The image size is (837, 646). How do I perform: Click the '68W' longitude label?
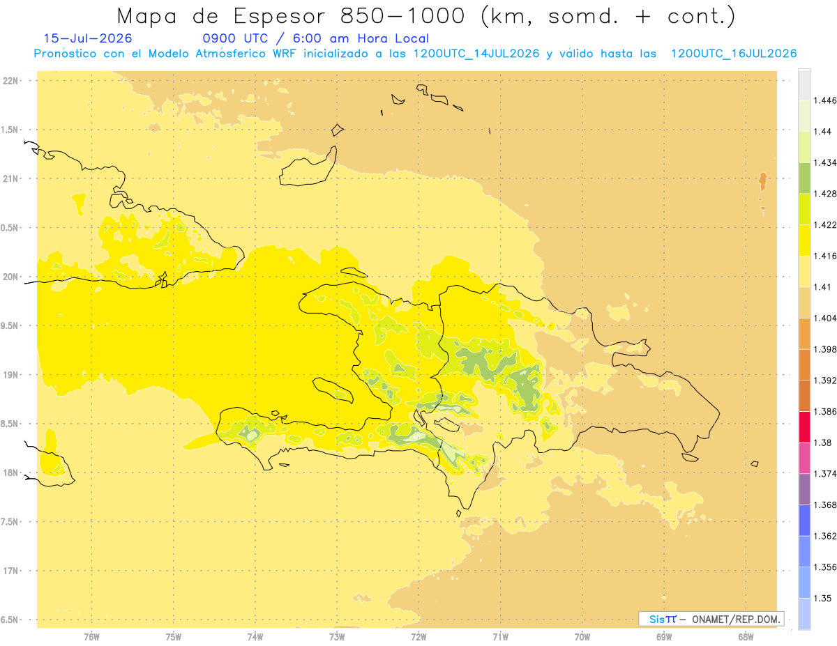click(746, 637)
